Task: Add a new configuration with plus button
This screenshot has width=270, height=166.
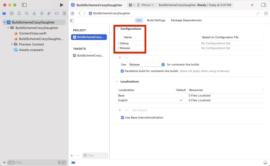Action: [120, 57]
